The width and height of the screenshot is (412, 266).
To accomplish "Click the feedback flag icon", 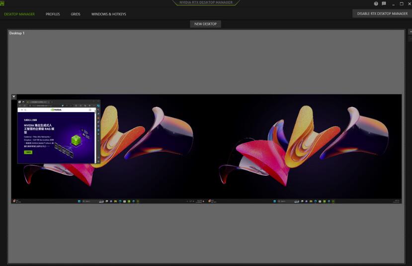I will pos(384,3).
